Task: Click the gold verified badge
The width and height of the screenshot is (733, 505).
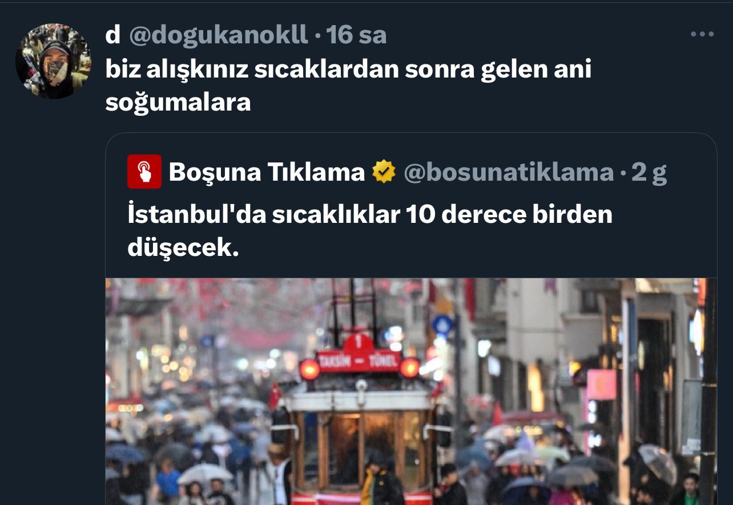Action: (x=384, y=172)
